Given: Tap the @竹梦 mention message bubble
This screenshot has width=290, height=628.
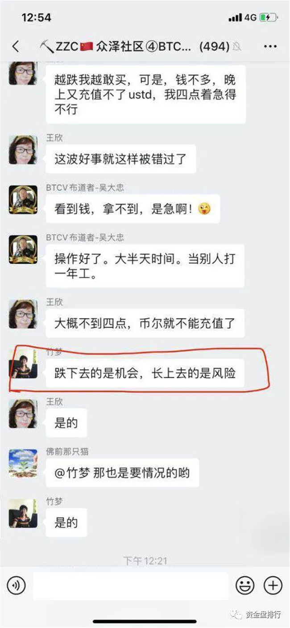Looking at the screenshot, I should [x=122, y=472].
